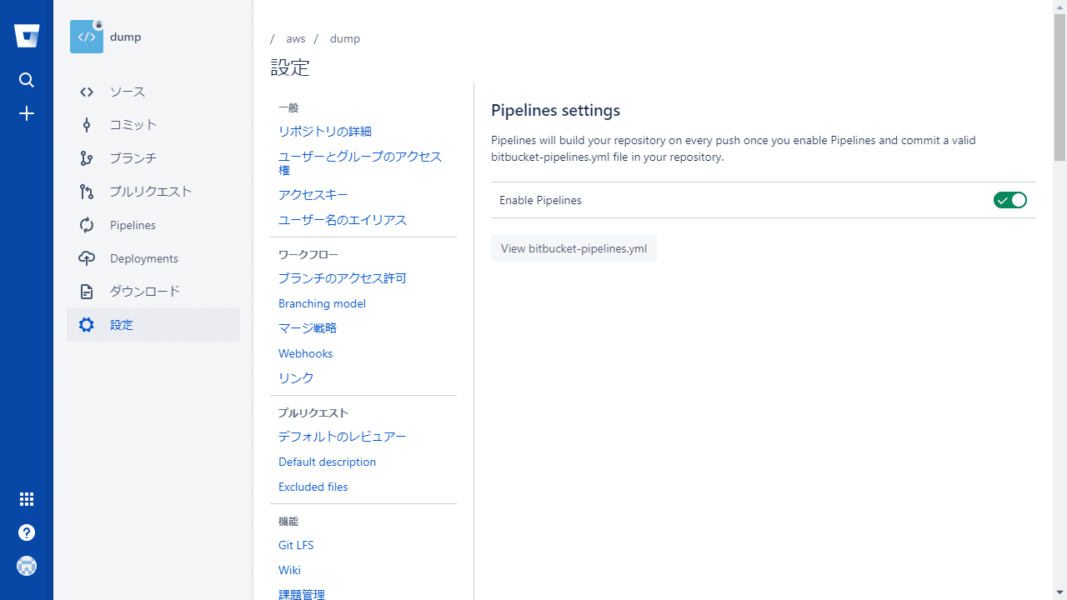Viewport: 1067px width, 600px height.
Task: Click the ダウンロード document icon
Action: tap(87, 292)
